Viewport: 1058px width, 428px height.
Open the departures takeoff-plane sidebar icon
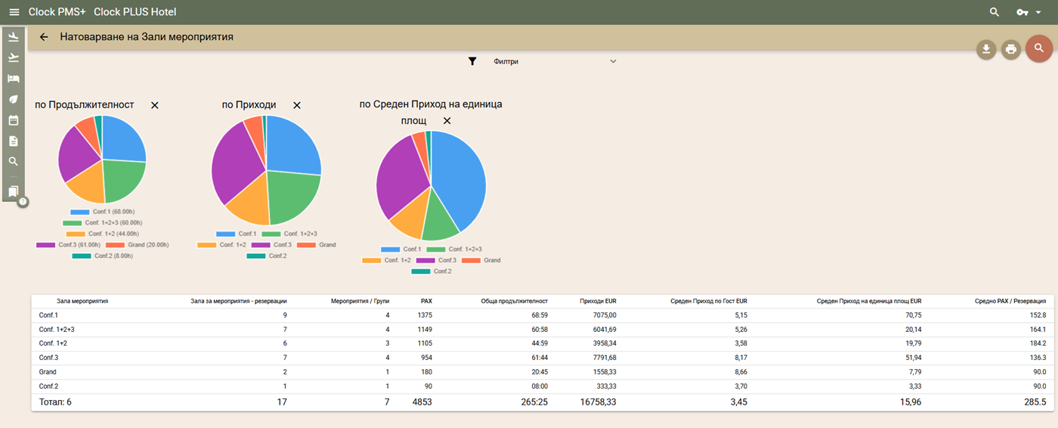pos(14,57)
